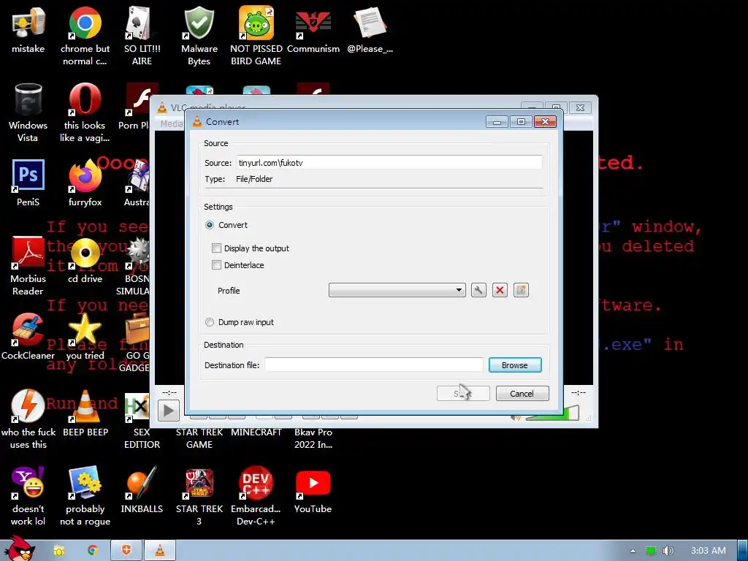Open the 'you tried' star icon

point(85,336)
